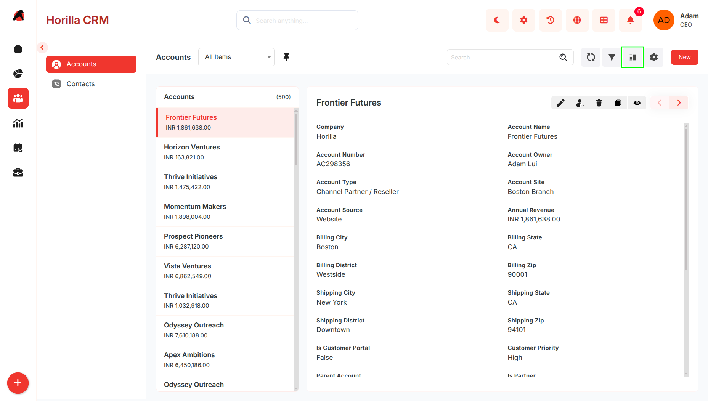Screen dimensions: 708x401
Task: Edit Frontier Futures with pencil icon
Action: (561, 103)
